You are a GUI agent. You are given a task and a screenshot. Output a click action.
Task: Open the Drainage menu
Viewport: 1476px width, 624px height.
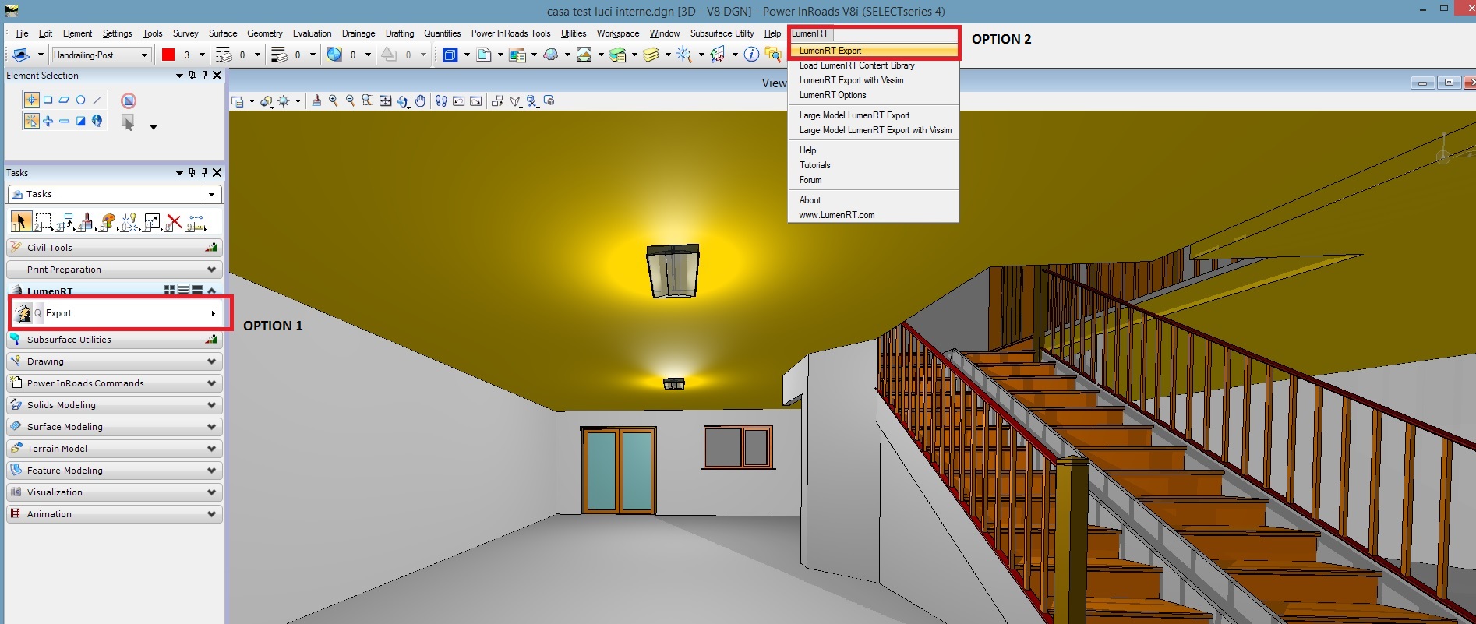(358, 33)
